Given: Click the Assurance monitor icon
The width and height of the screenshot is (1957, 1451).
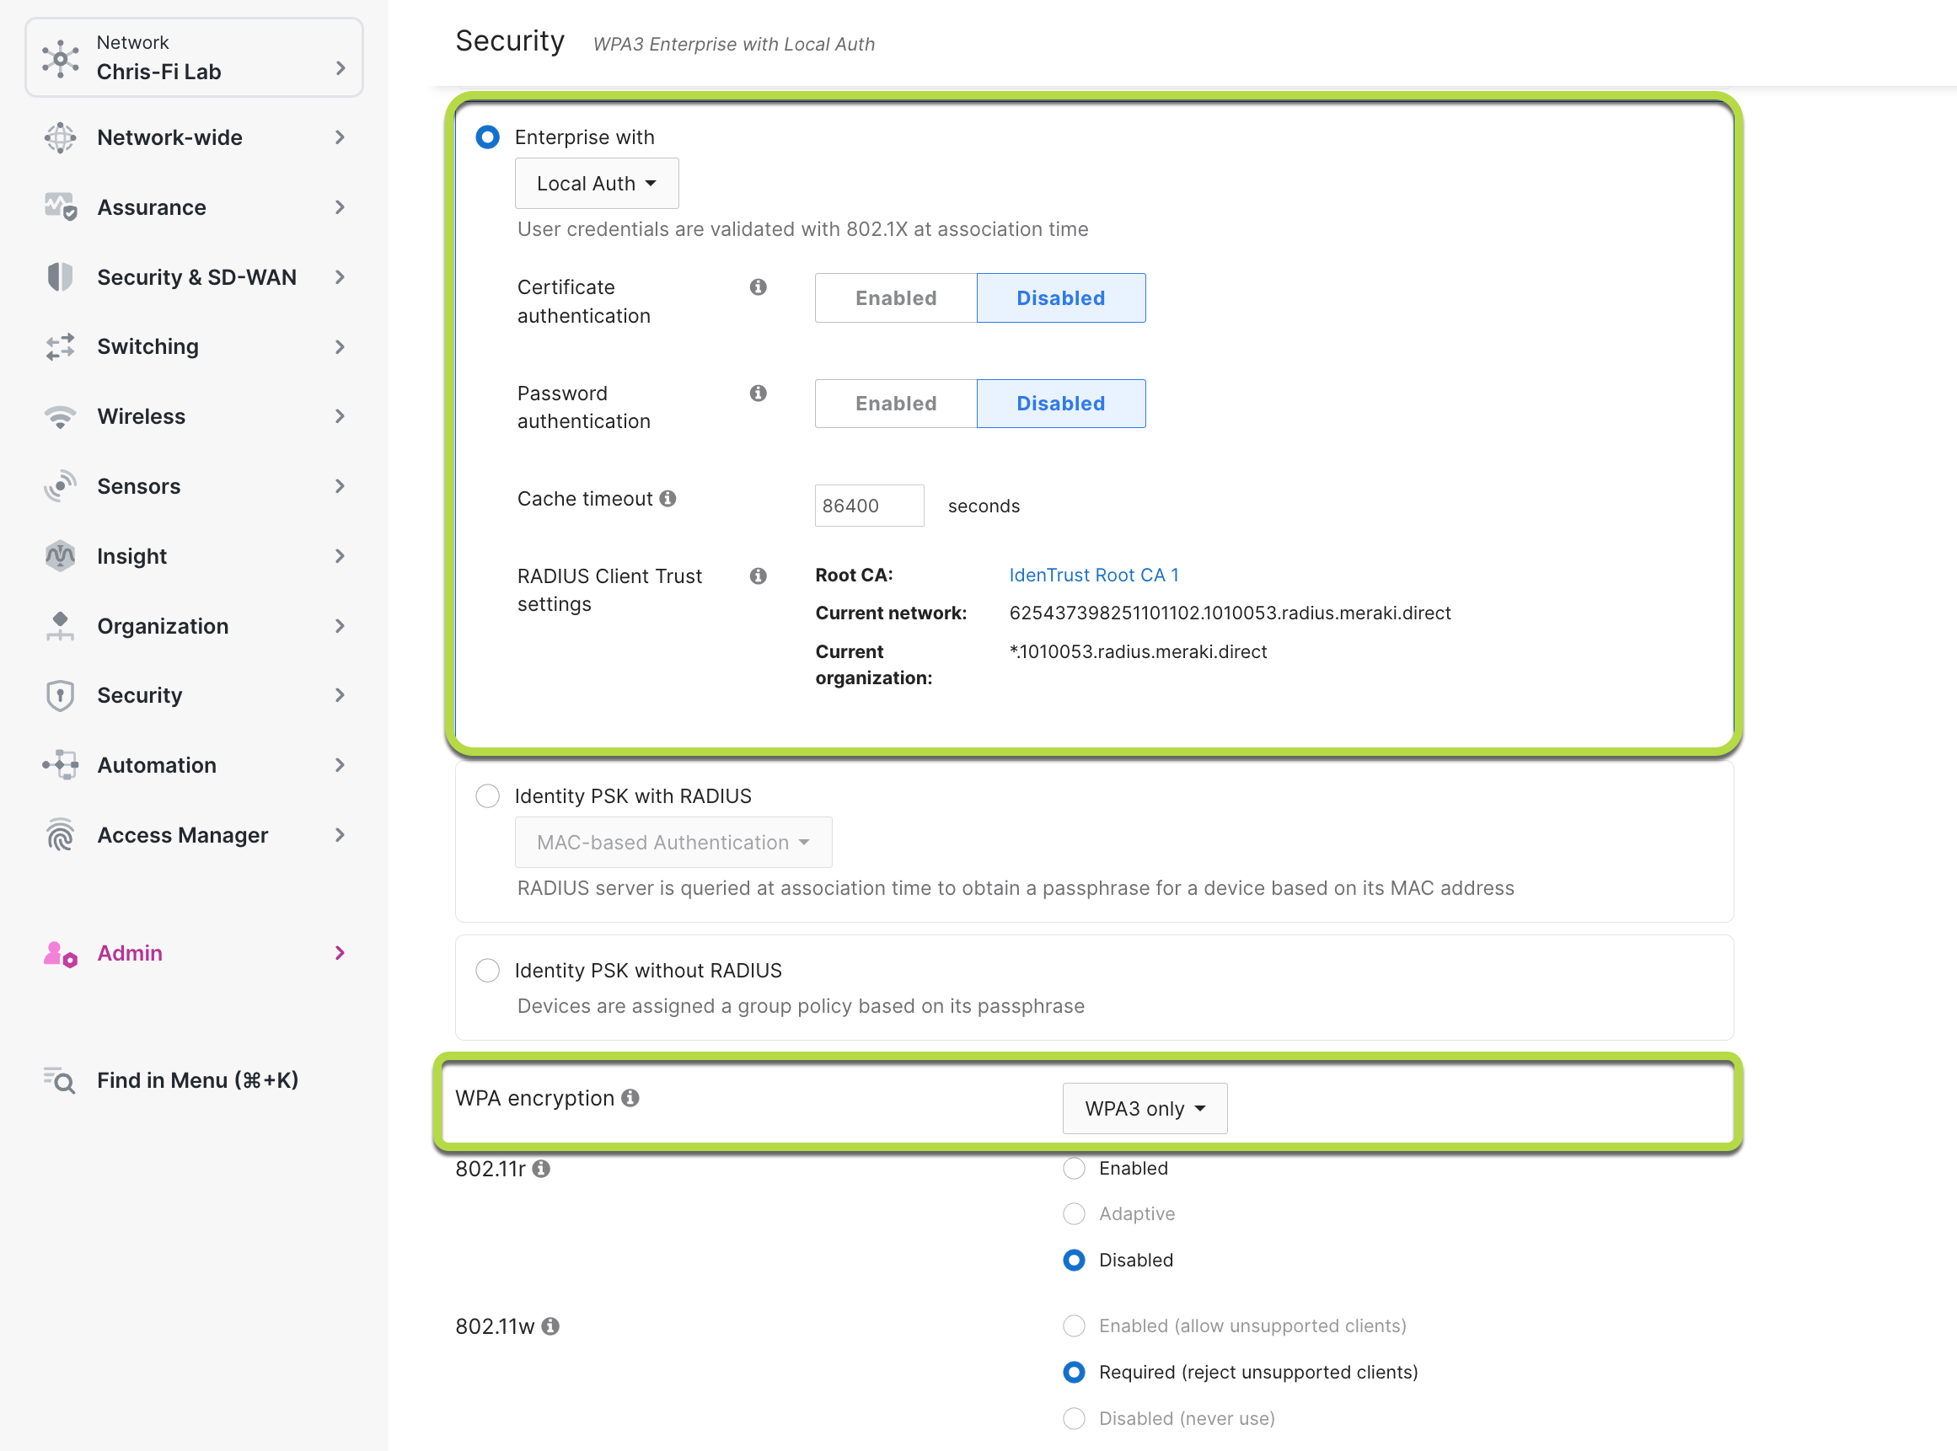Looking at the screenshot, I should click(60, 207).
